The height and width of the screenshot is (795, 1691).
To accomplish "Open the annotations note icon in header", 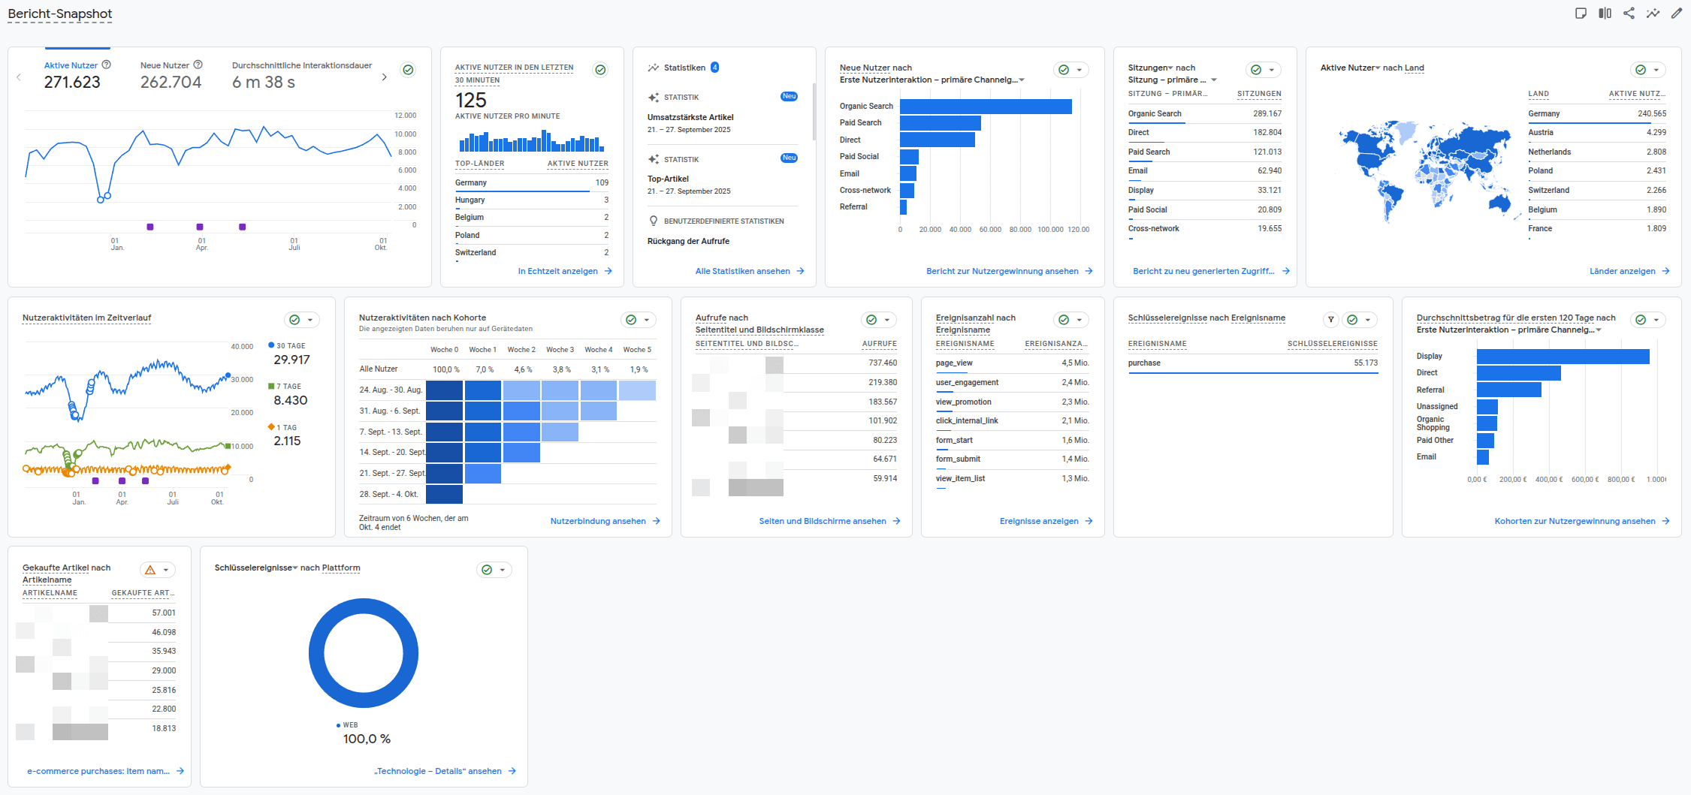I will tap(1581, 14).
